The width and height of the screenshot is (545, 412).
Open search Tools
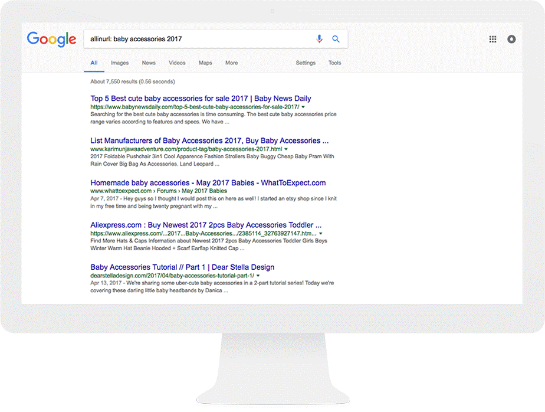coord(334,63)
